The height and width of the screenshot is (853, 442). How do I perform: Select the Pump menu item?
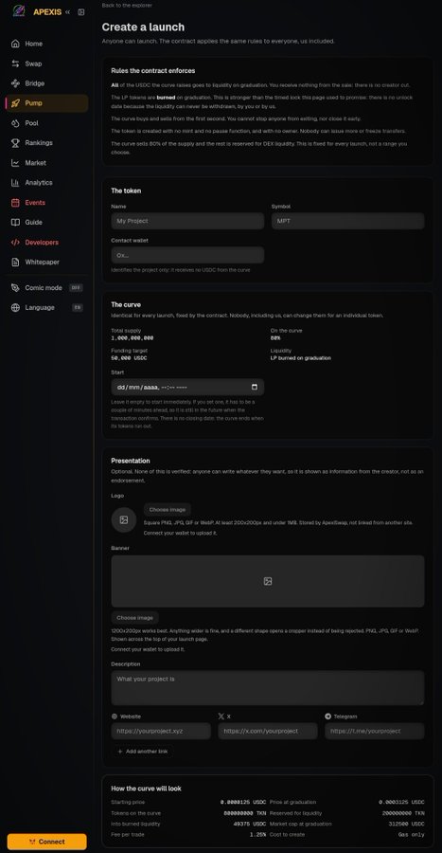(46, 102)
